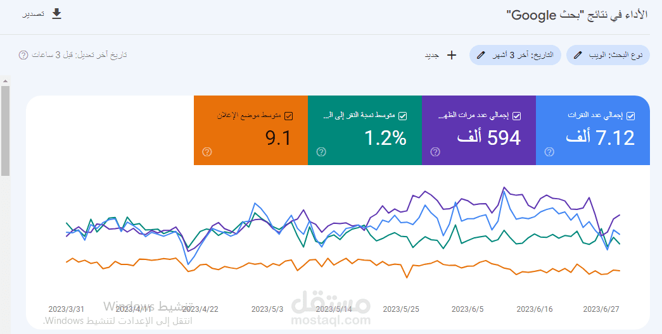
Task: Click the 7.12 ألف total clicks card
Action: click(x=592, y=131)
